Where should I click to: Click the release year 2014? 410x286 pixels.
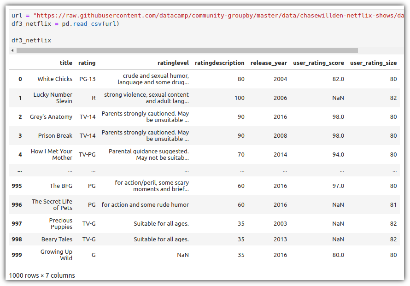click(x=280, y=154)
